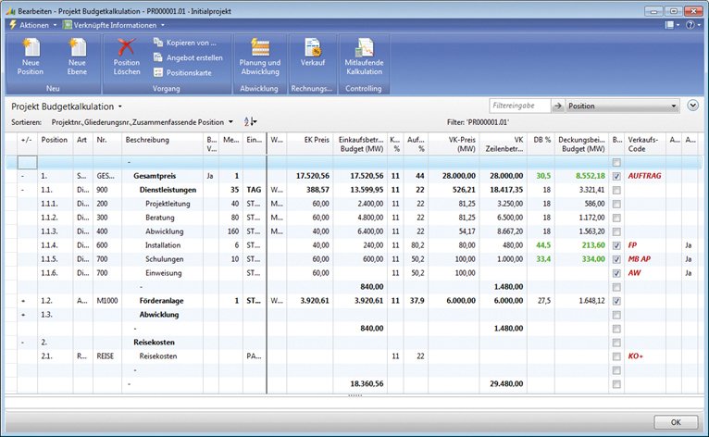Expand position 1.3. Abwicklung with plus
Viewport: 709px width, 437px height.
(x=23, y=315)
